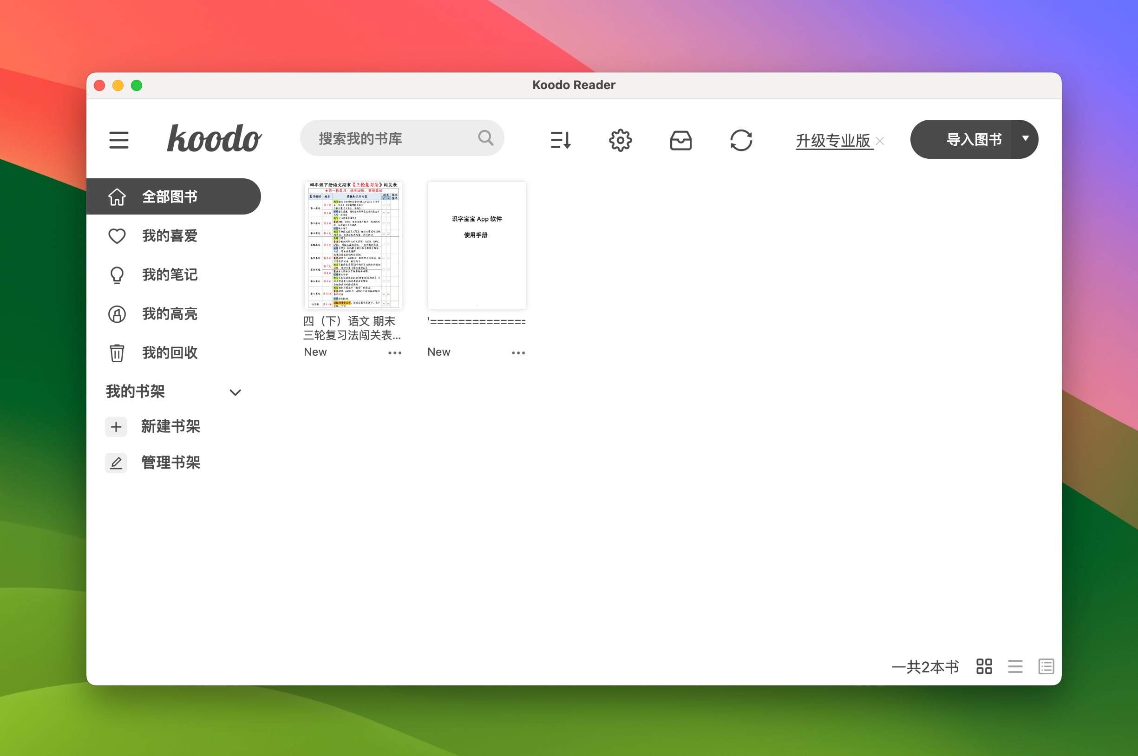Close the Koodo Reader window

pos(99,85)
